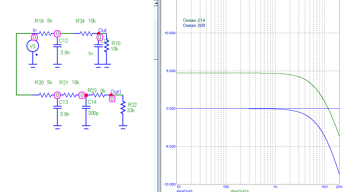Select resistor R24 zigzag symbol
This screenshot has height=192, width=344.
pos(86,33)
